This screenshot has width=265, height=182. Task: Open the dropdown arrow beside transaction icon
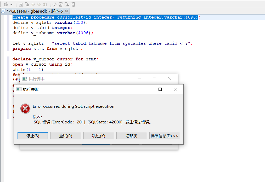(11, 4)
